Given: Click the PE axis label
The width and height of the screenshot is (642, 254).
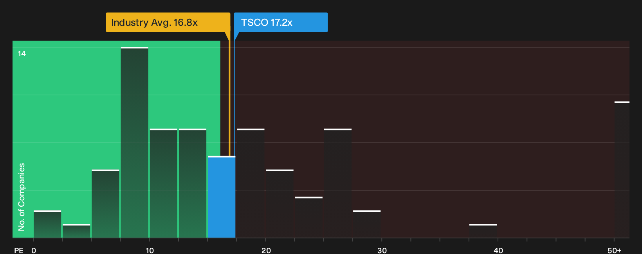Looking at the screenshot, I should click(19, 250).
